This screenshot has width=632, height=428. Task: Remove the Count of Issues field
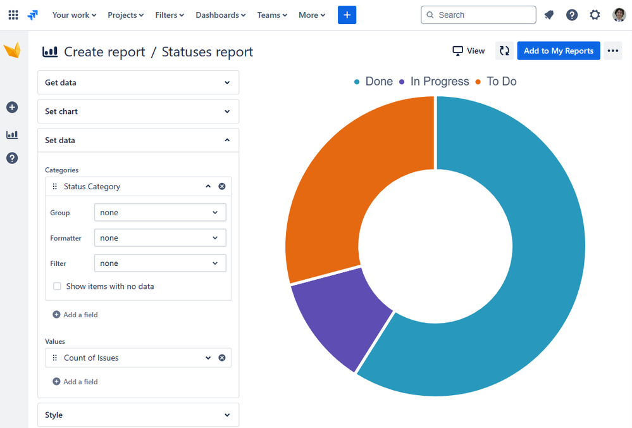point(222,358)
